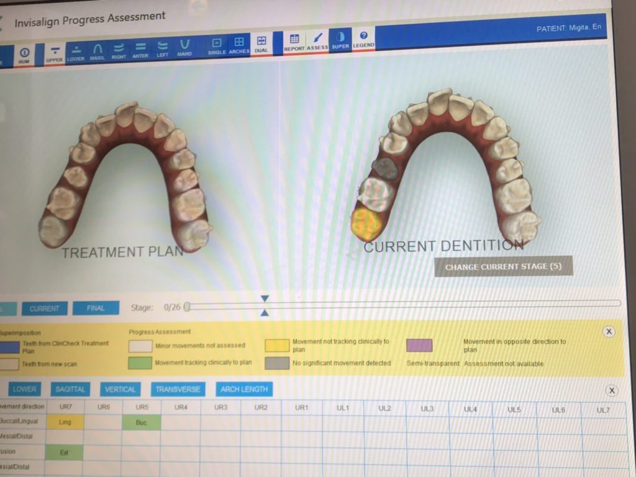This screenshot has height=477, width=636.
Task: Click the green 'Buc' cell under UR5
Action: point(141,422)
